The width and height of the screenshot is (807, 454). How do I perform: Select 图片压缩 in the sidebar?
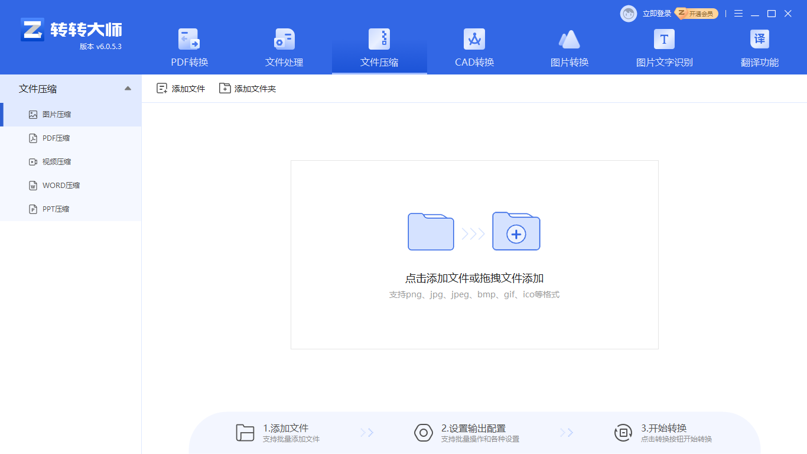click(71, 115)
